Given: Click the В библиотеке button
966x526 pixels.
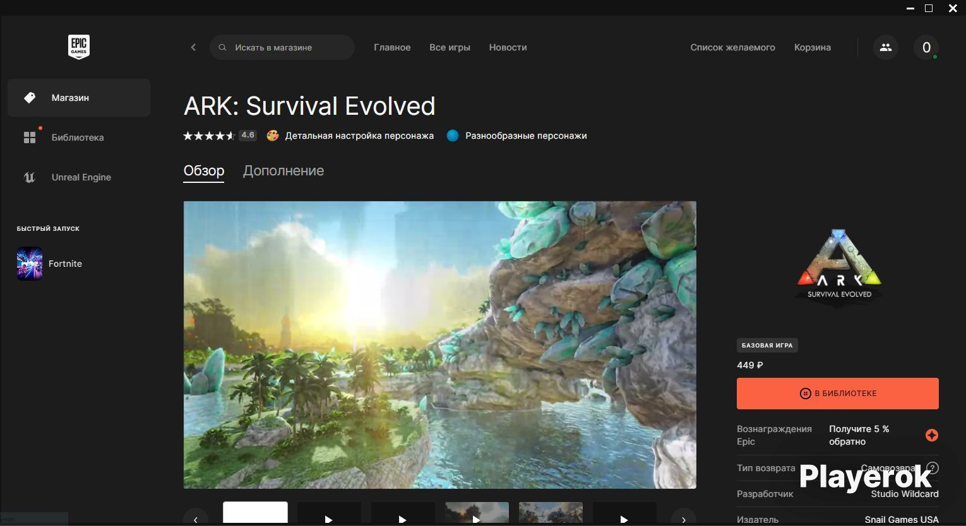Looking at the screenshot, I should [x=838, y=394].
